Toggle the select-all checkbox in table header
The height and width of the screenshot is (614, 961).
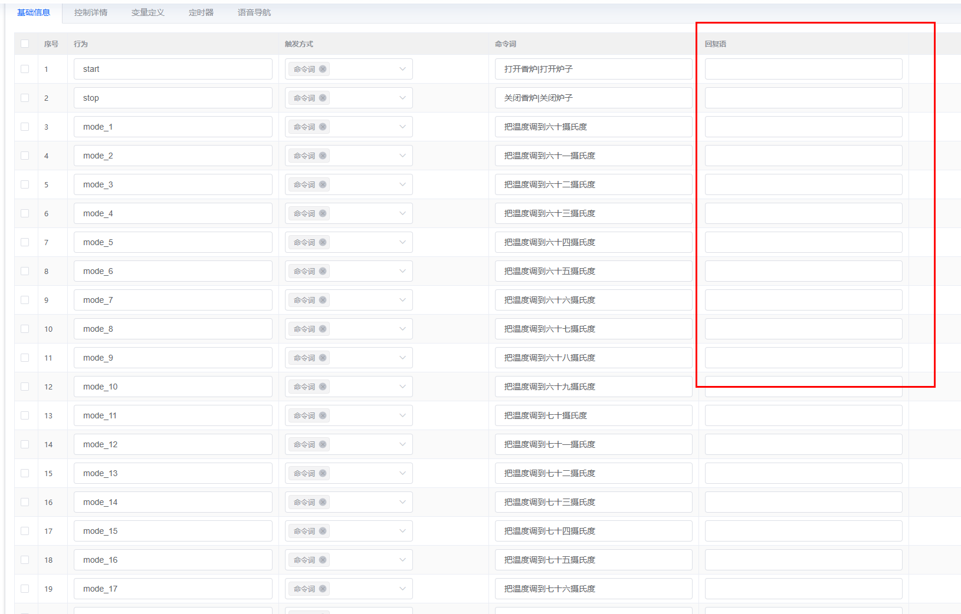click(25, 44)
